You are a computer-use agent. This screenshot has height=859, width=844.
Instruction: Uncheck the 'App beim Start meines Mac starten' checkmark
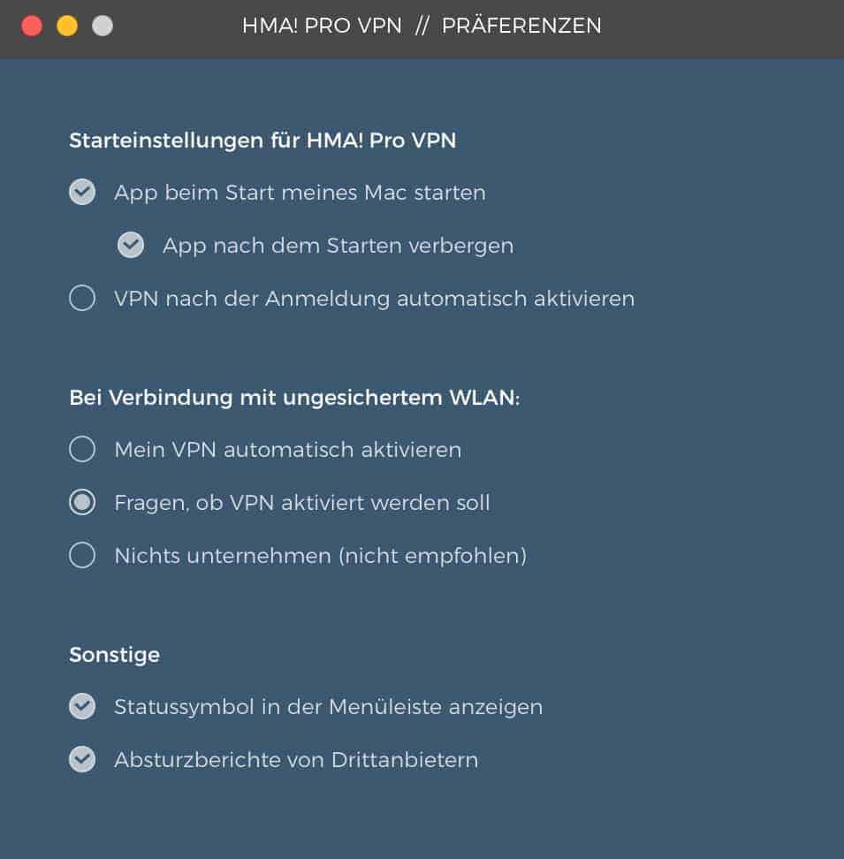(82, 192)
